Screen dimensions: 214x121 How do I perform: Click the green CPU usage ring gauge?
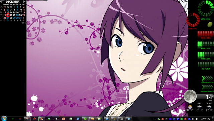tap(206, 8)
